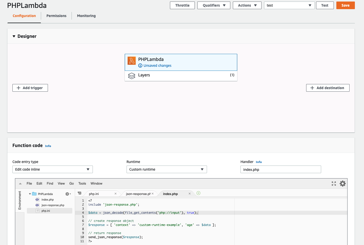Toggle the Environment side panel
Viewport: 364px width, 245px height.
point(20,200)
